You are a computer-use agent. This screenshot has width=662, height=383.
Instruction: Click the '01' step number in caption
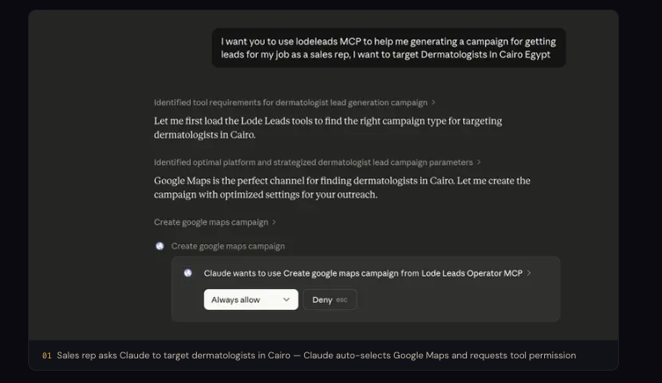(47, 356)
